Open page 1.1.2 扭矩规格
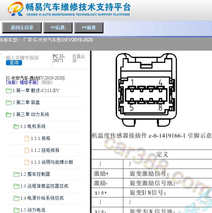Viewport: 212px width, 213px height. (x=45, y=150)
